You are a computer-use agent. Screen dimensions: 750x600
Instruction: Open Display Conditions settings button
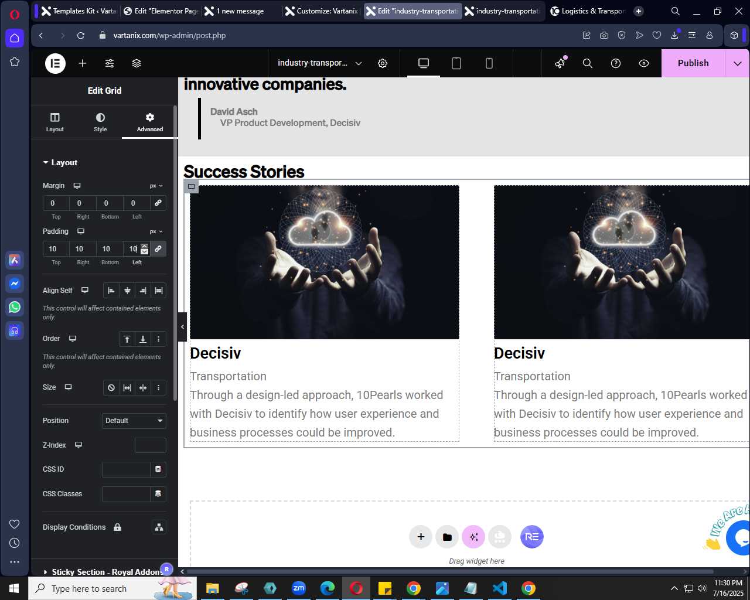click(x=159, y=527)
